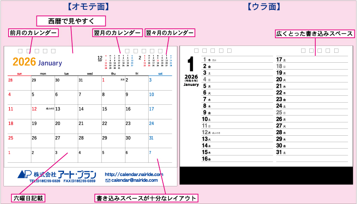The height and width of the screenshot is (204, 357).
Task: Click the red sun weekday header
Action: tap(20, 74)
